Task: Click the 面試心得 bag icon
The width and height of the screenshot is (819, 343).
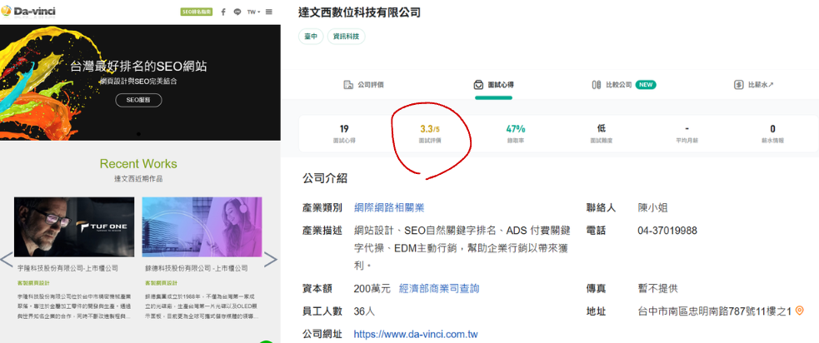Action: 478,85
